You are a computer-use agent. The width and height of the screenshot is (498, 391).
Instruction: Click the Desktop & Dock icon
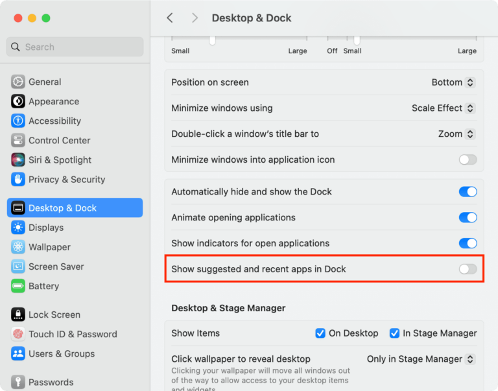(18, 208)
